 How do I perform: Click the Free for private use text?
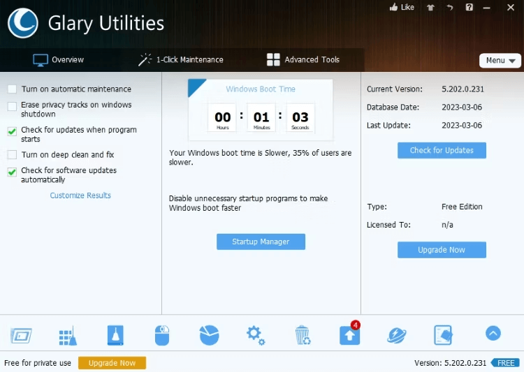point(38,363)
